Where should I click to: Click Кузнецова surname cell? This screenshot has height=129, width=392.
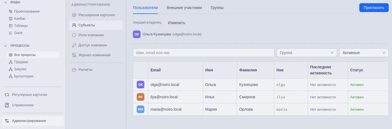click(255, 85)
